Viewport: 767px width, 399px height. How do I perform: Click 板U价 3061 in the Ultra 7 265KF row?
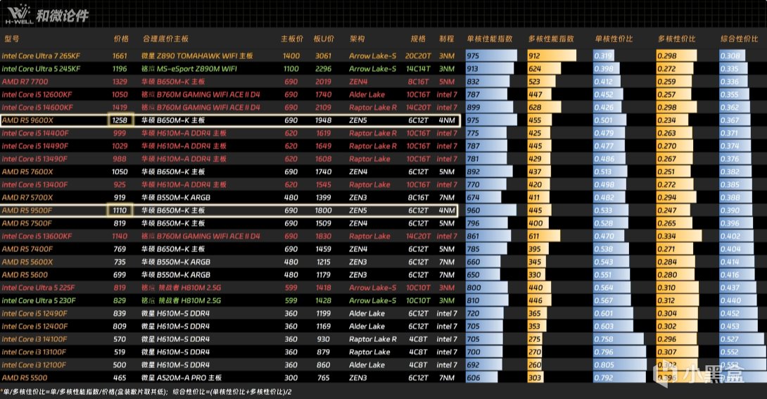[x=323, y=56]
